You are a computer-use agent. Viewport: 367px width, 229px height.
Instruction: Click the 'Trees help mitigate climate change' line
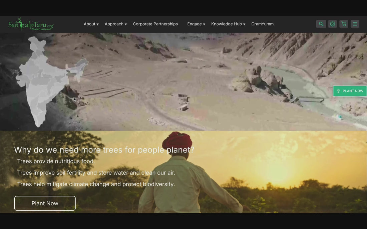tap(96, 184)
